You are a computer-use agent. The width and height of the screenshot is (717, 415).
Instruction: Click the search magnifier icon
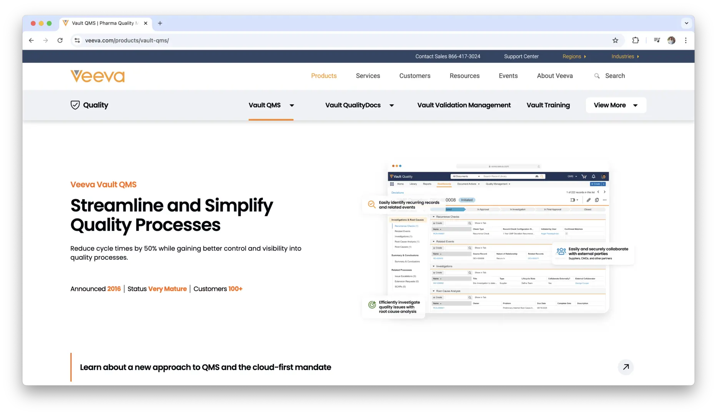597,76
